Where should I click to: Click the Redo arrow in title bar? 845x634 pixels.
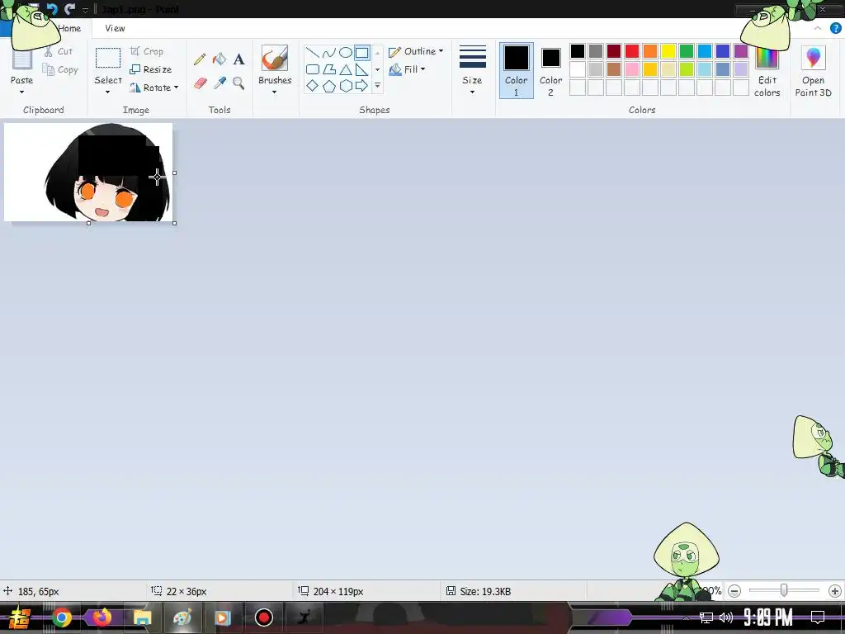(69, 9)
